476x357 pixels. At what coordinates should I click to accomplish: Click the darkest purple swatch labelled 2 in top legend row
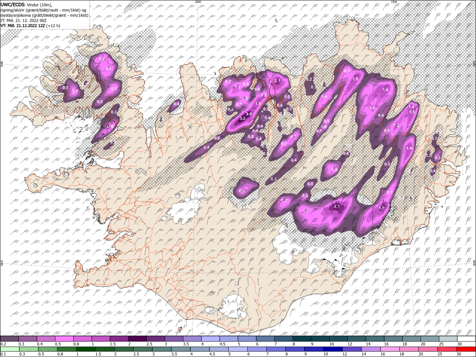[x=137, y=339]
